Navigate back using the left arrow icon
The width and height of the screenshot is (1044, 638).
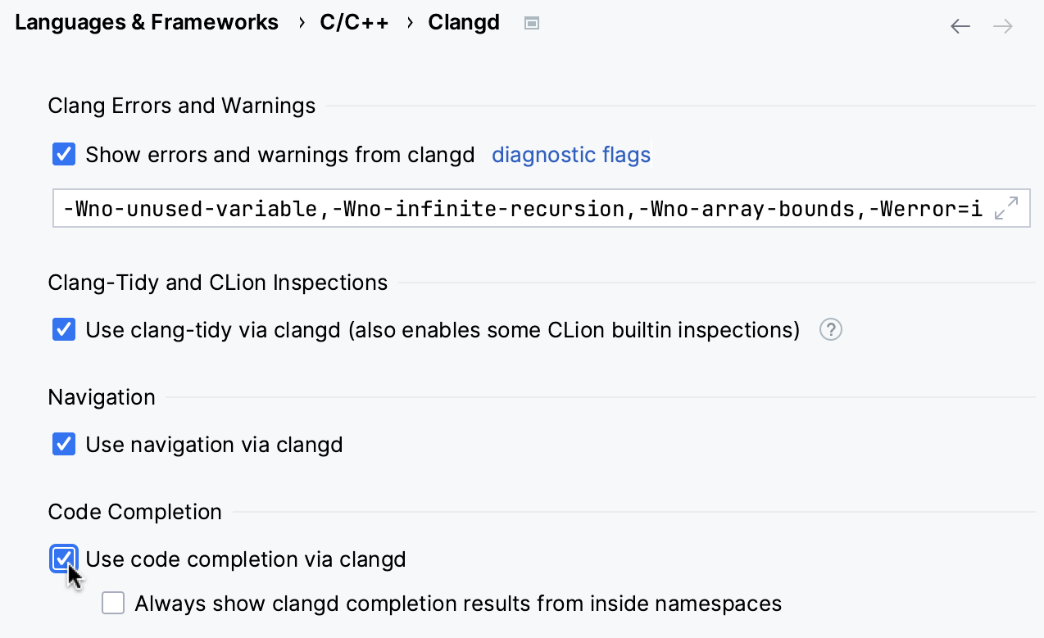point(960,26)
